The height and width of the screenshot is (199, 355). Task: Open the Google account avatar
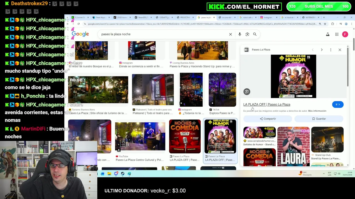pyautogui.click(x=345, y=34)
